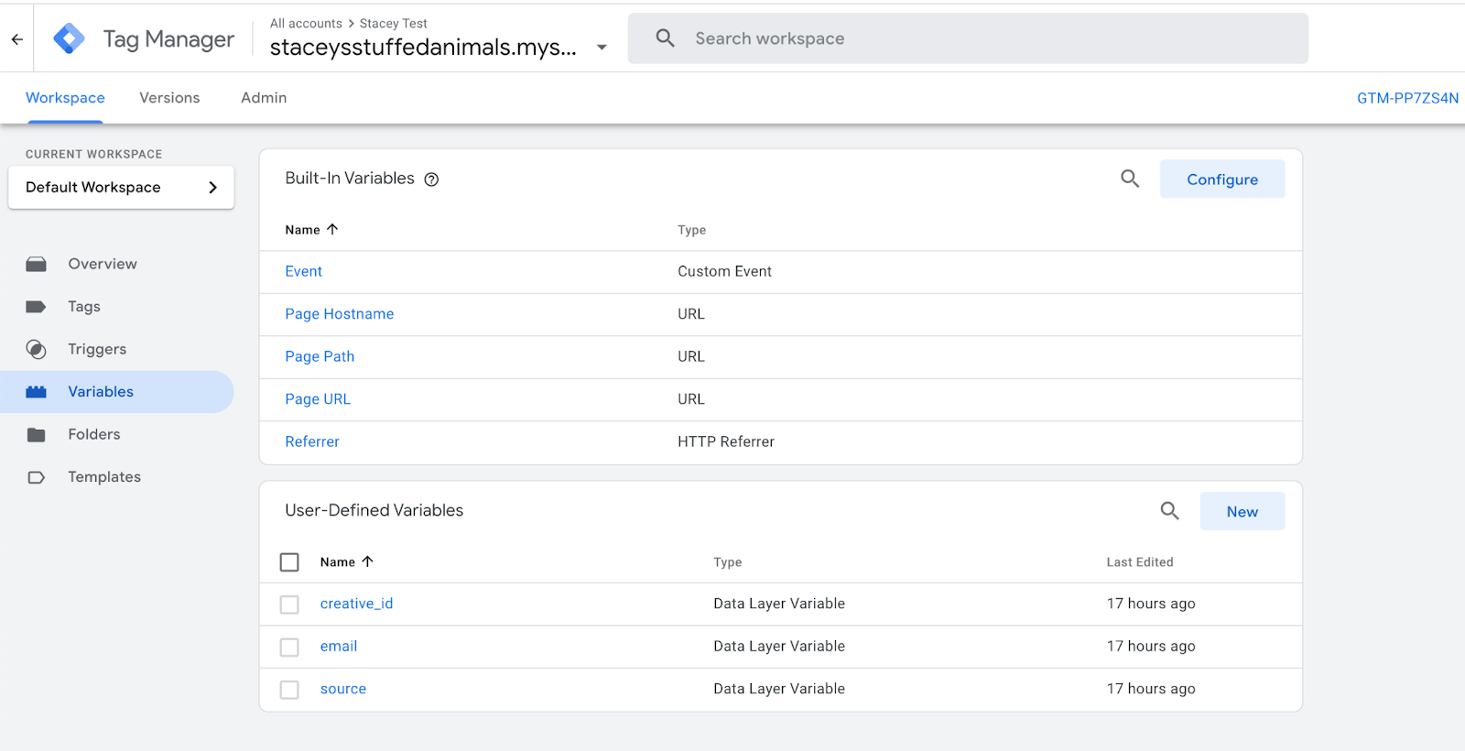Check the creative_id variable checkbox
The width and height of the screenshot is (1465, 751).
(289, 604)
